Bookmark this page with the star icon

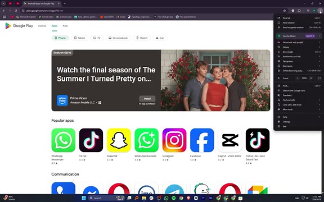tap(285, 11)
